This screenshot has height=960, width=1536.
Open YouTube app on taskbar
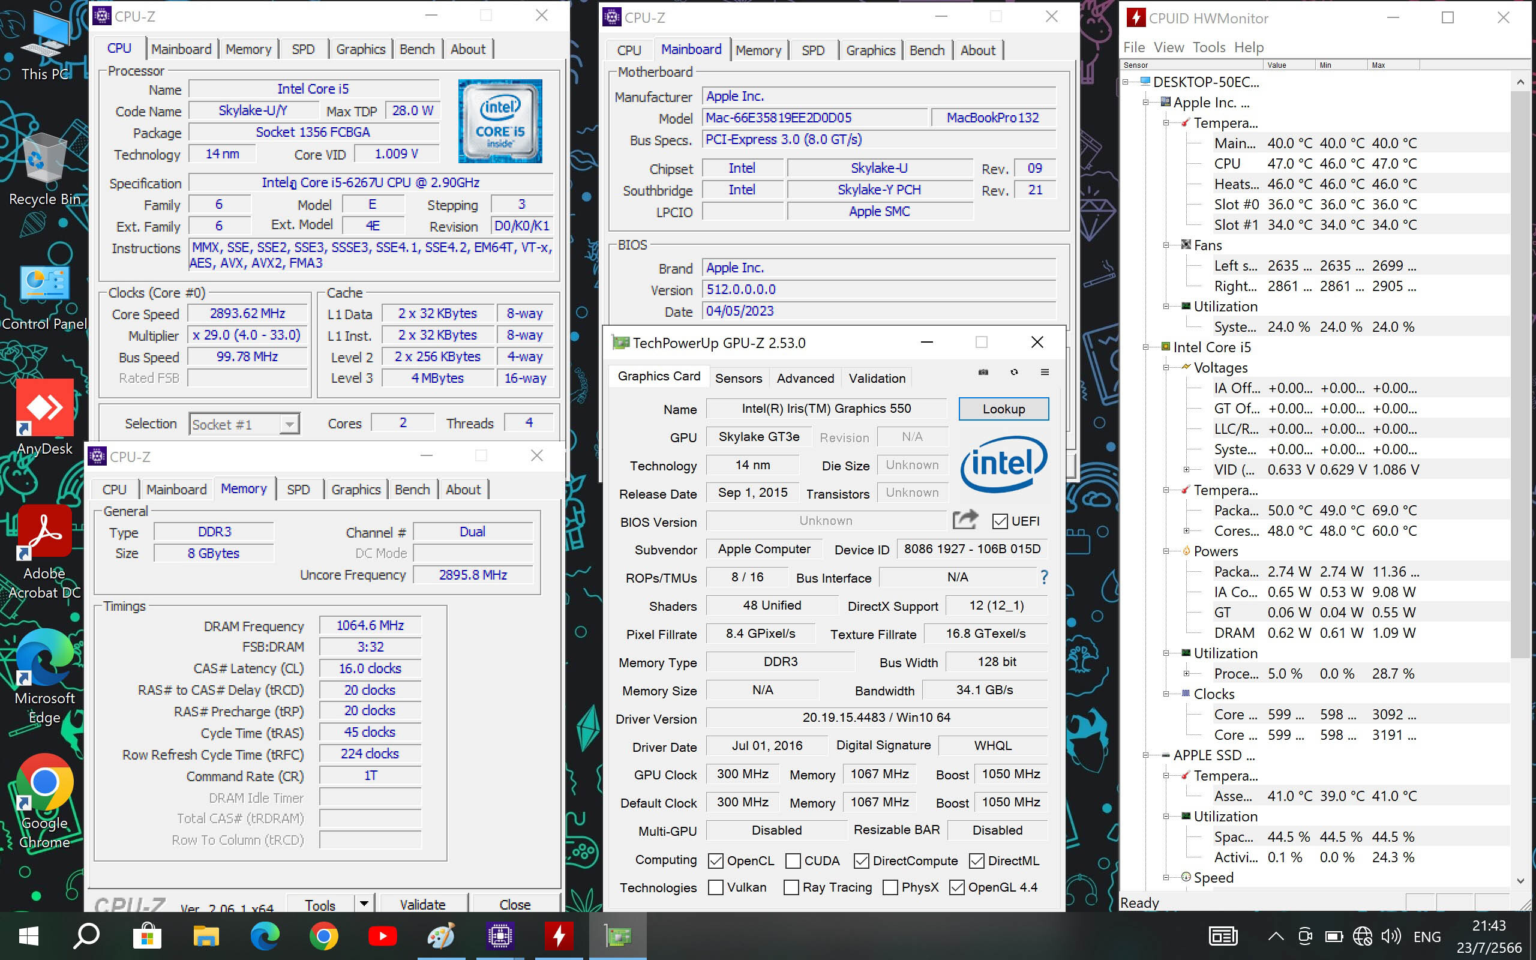[x=382, y=936]
